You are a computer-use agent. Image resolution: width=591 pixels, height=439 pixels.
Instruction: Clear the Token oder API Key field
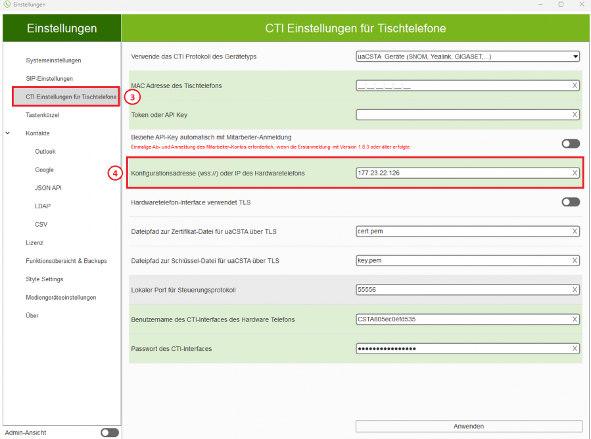(x=575, y=114)
